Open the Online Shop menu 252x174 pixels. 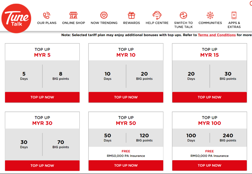click(x=74, y=23)
